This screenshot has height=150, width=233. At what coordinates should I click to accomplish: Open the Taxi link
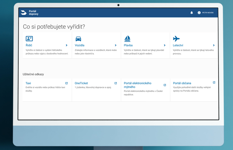[28, 83]
